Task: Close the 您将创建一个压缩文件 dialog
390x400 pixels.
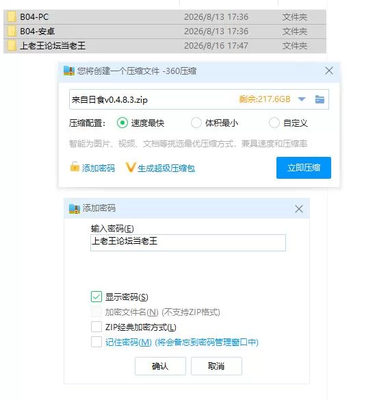Action: click(x=329, y=71)
